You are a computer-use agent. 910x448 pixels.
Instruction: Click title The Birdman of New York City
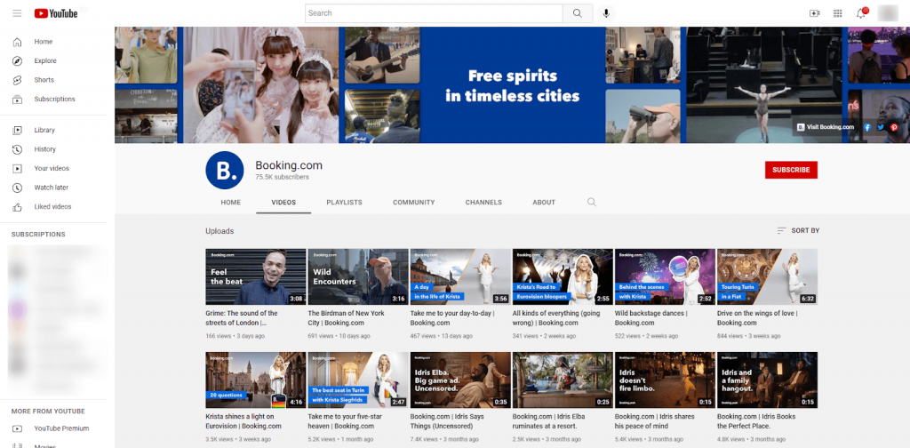347,318
